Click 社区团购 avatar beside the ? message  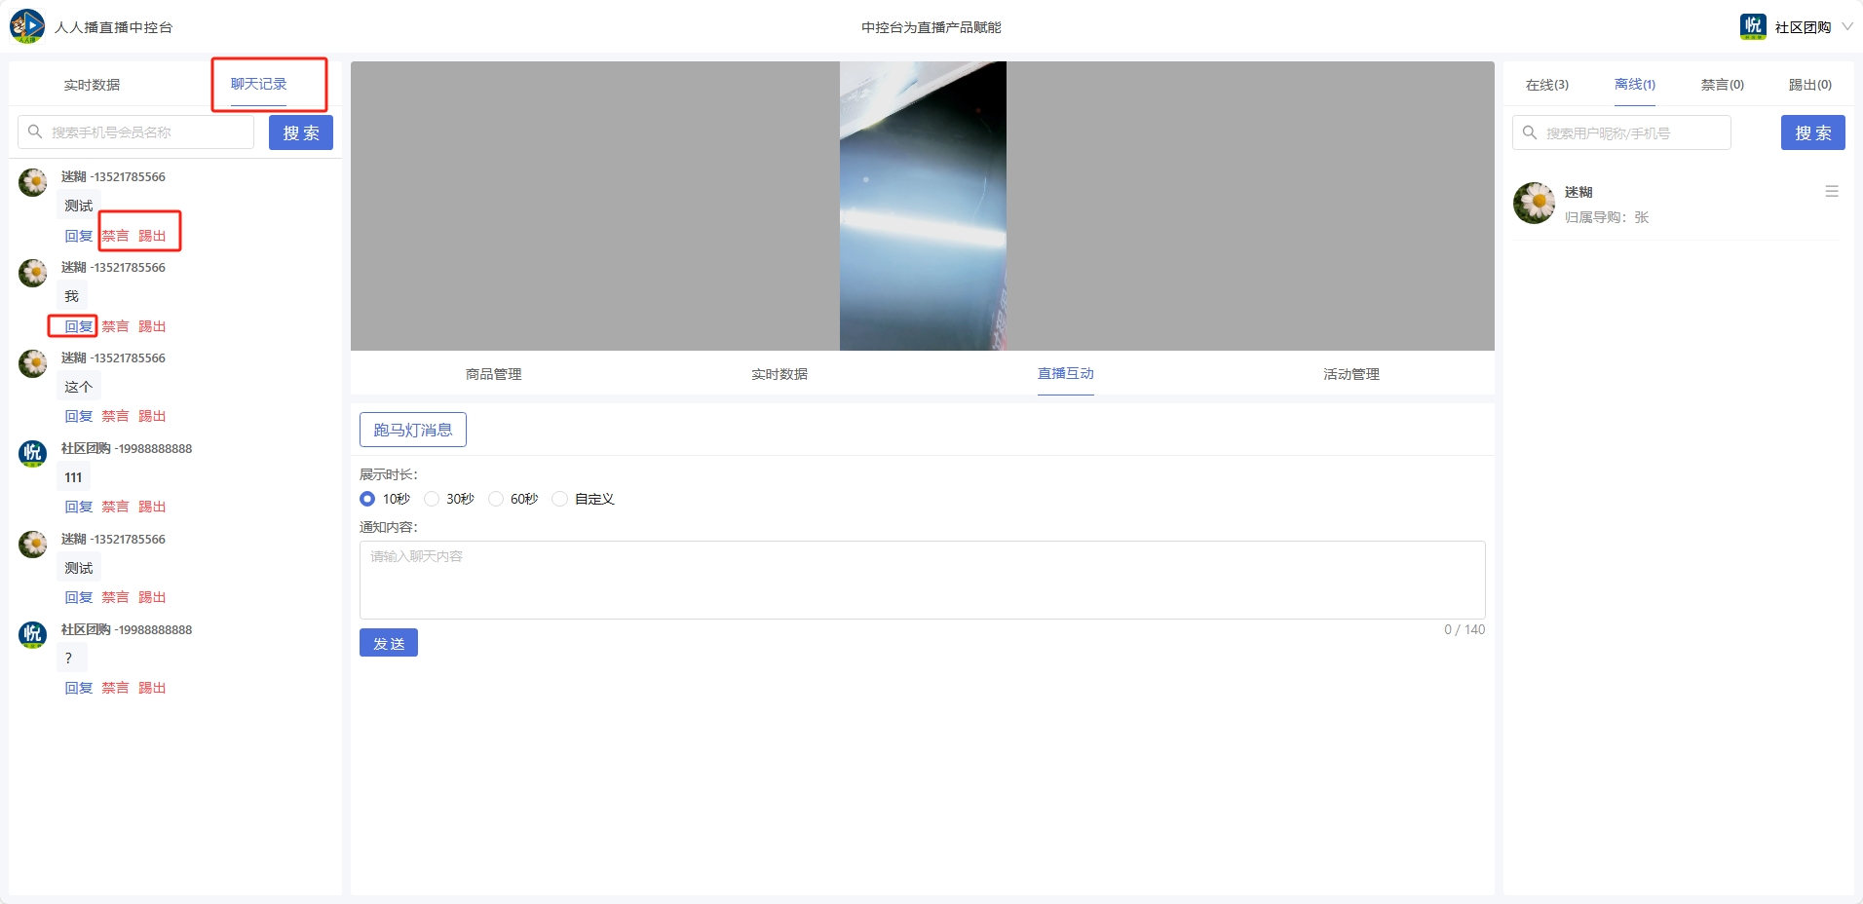(x=33, y=635)
